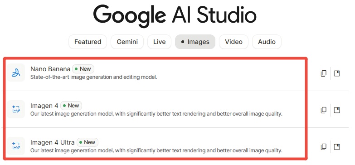This screenshot has width=355, height=165.
Task: Choose the Imagen 4 model title
Action: pos(44,106)
